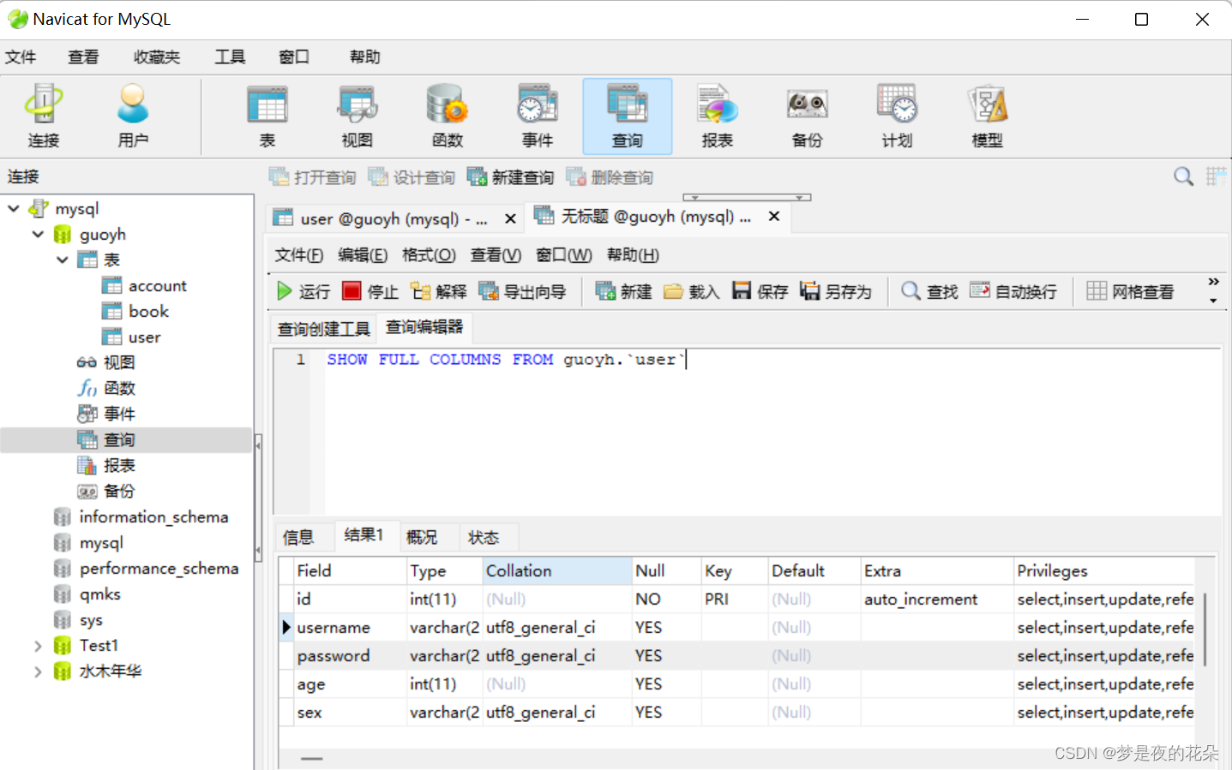
Task: Select the 视图 node under guoyh
Action: pos(106,363)
